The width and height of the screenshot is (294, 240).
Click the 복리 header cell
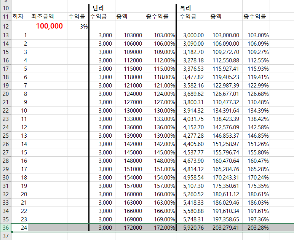click(192, 8)
